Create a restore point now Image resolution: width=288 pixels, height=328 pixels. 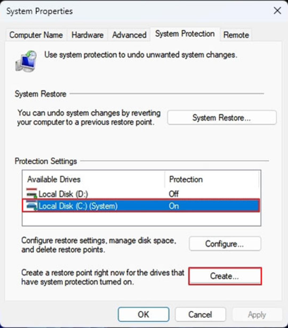(225, 276)
